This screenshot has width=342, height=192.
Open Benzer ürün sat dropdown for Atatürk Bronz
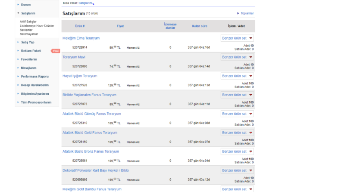[x=237, y=152]
